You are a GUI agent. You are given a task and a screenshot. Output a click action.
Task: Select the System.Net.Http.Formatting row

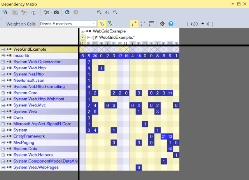[39, 87]
